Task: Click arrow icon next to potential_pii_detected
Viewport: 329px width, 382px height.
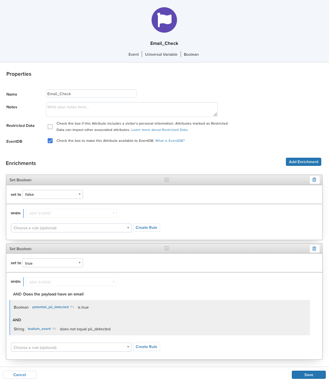Action: point(72,307)
